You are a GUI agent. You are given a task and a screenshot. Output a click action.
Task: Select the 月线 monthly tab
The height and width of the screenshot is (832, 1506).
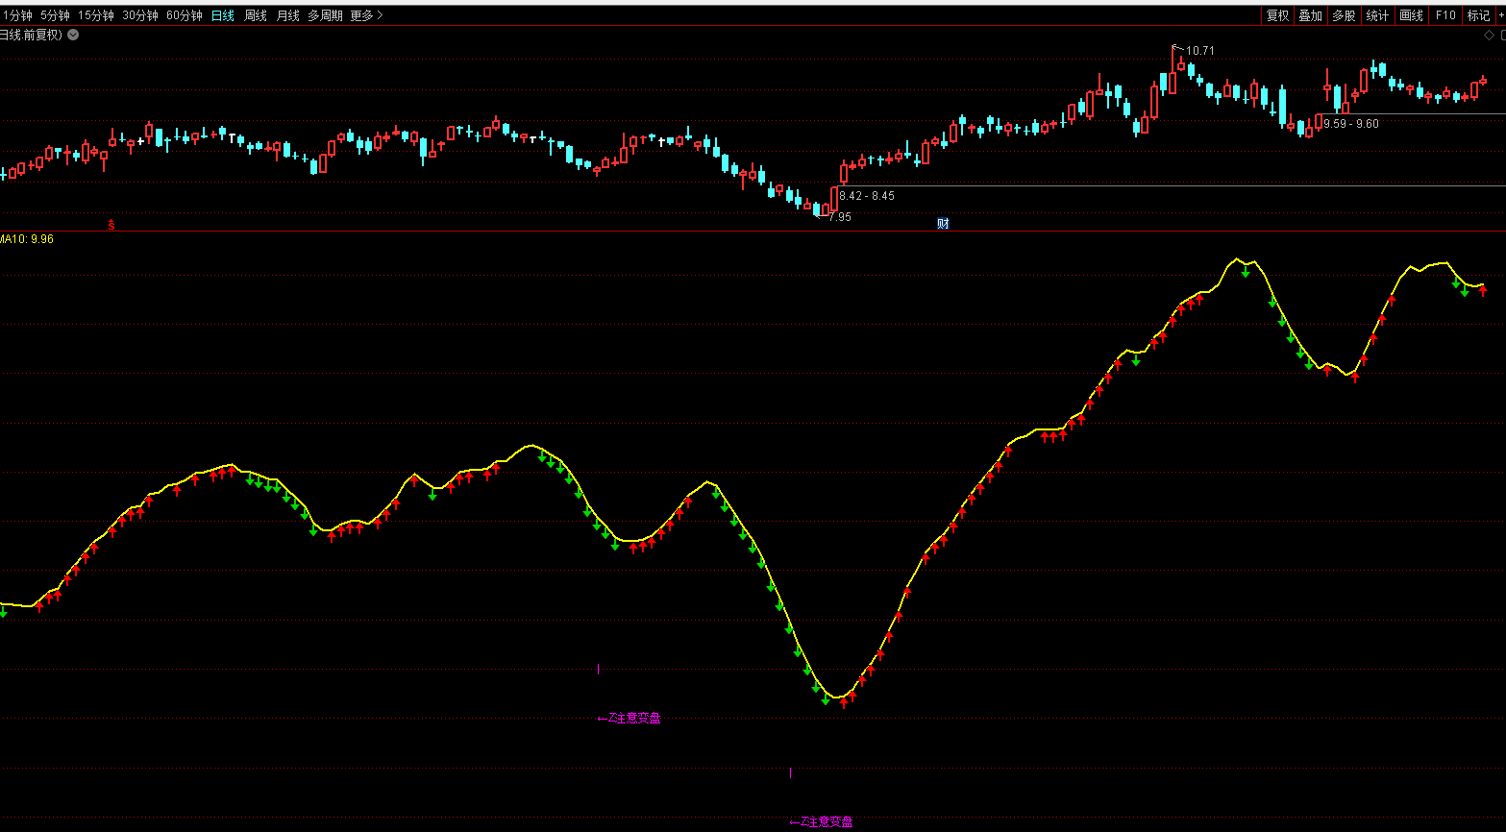[287, 15]
